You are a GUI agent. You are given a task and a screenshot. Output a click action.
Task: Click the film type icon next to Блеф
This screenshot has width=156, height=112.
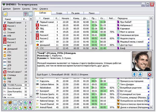tap(118, 48)
